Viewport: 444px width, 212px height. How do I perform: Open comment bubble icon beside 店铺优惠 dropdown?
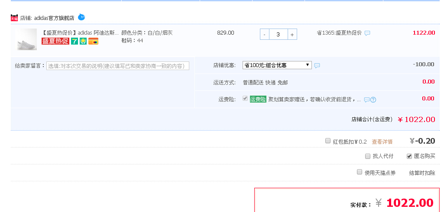[317, 66]
